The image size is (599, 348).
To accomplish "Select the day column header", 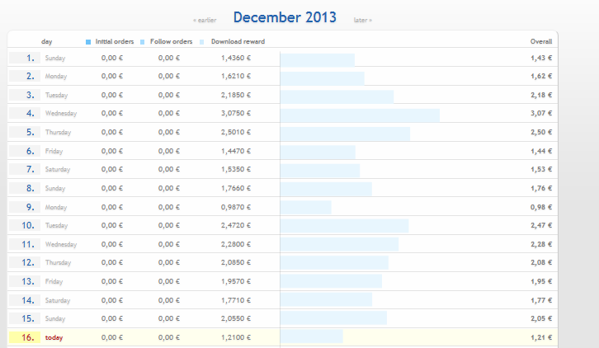I will 47,41.
